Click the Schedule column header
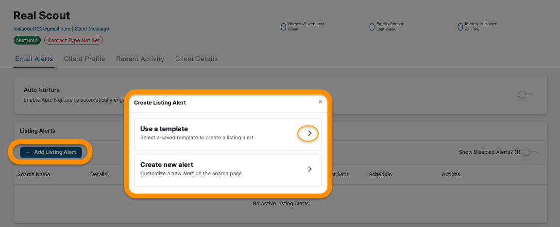 click(x=380, y=174)
